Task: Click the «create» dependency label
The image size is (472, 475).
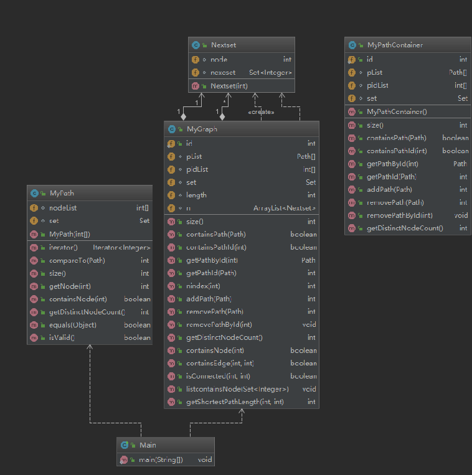Action: coord(261,112)
